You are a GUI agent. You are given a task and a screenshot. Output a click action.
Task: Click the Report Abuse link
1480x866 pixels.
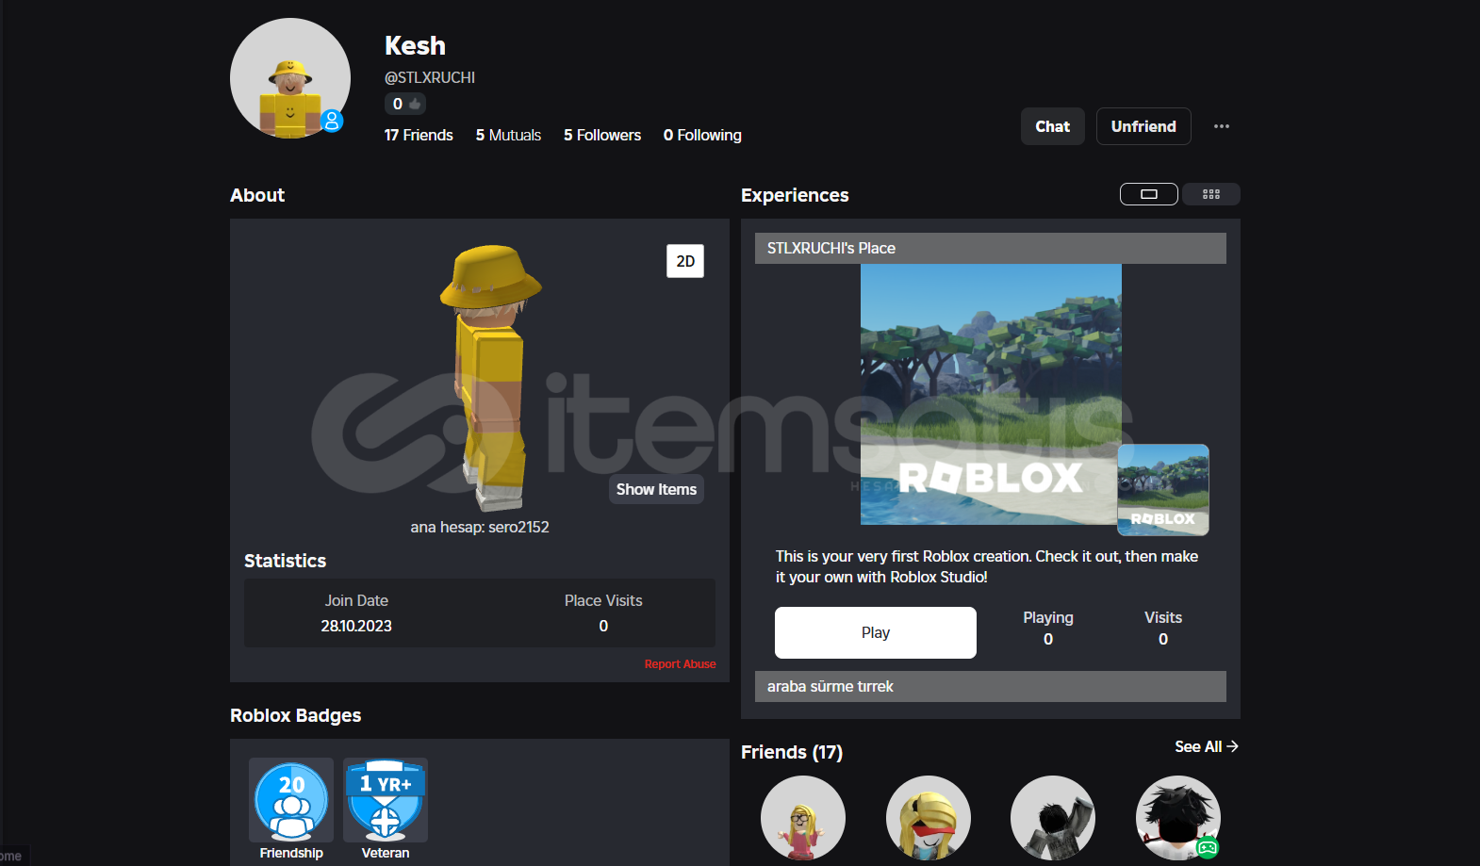pyautogui.click(x=680, y=664)
